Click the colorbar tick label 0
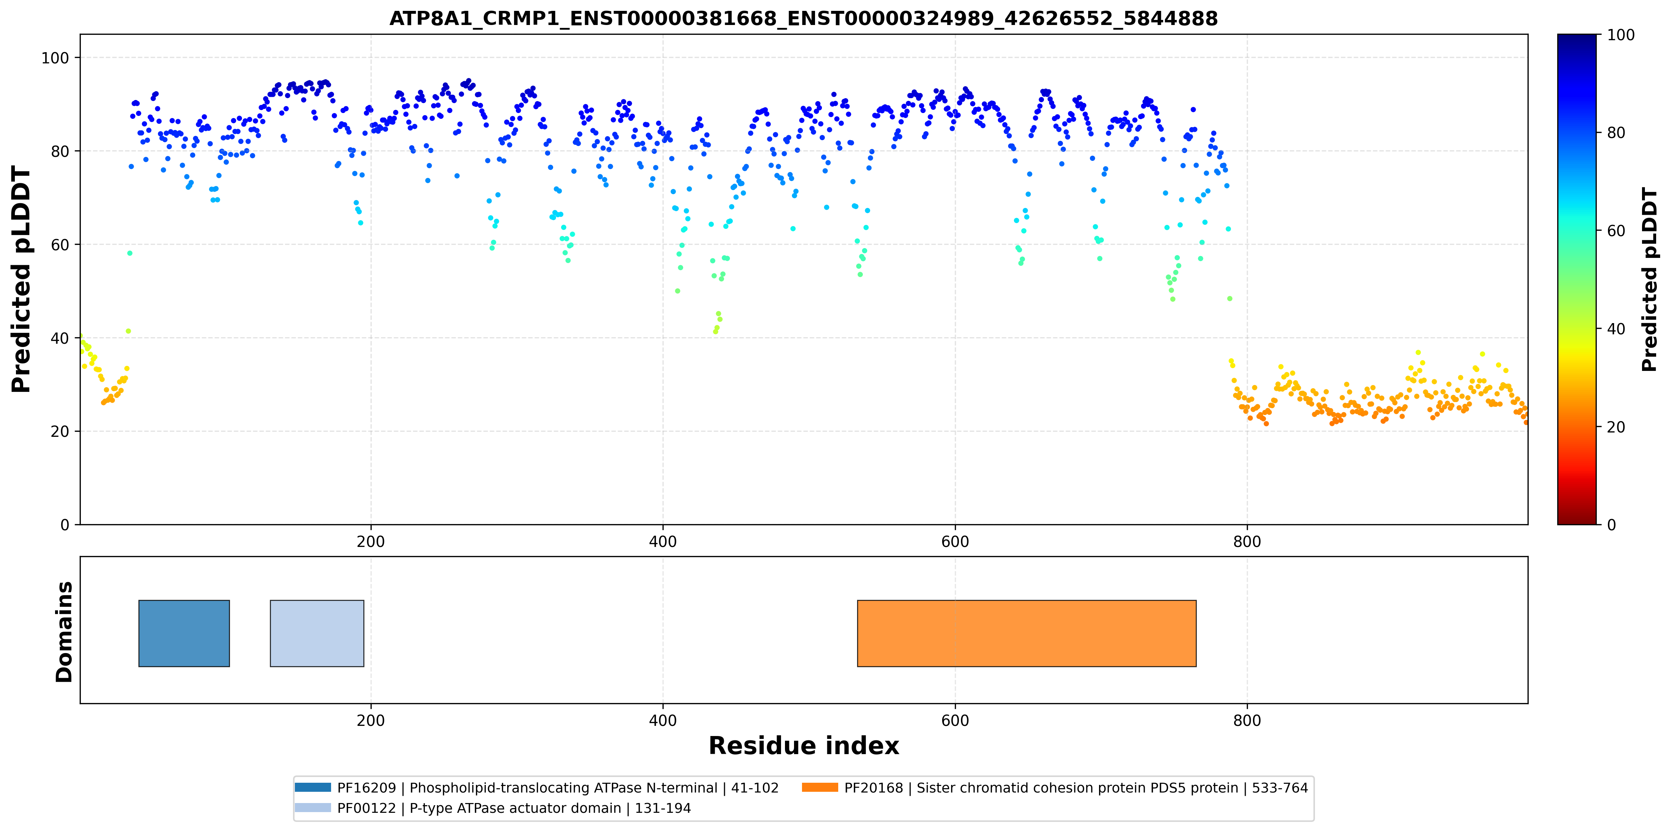1671x832 pixels. pos(1611,525)
